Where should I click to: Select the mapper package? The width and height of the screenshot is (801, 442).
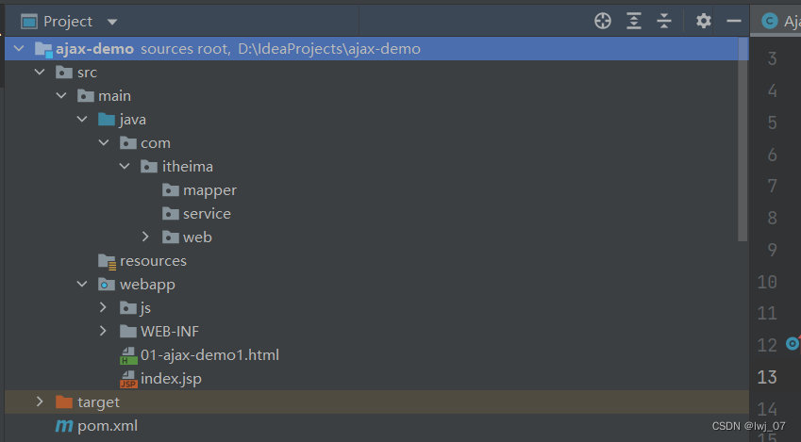pos(209,190)
